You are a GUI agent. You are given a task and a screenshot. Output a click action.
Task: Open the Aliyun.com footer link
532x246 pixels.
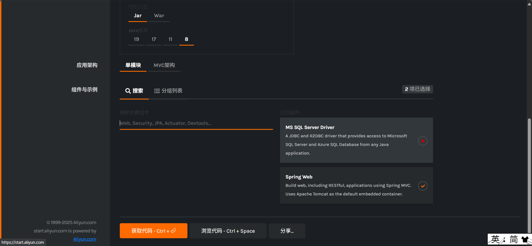click(x=85, y=239)
